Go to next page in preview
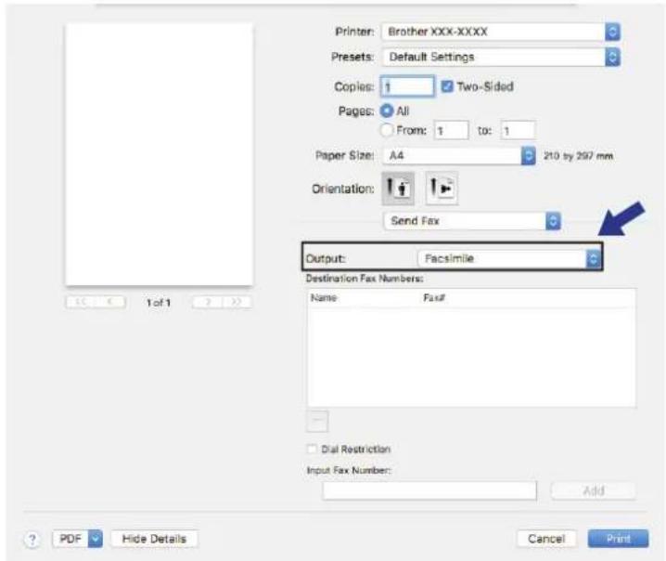This screenshot has height=561, width=666. (207, 302)
